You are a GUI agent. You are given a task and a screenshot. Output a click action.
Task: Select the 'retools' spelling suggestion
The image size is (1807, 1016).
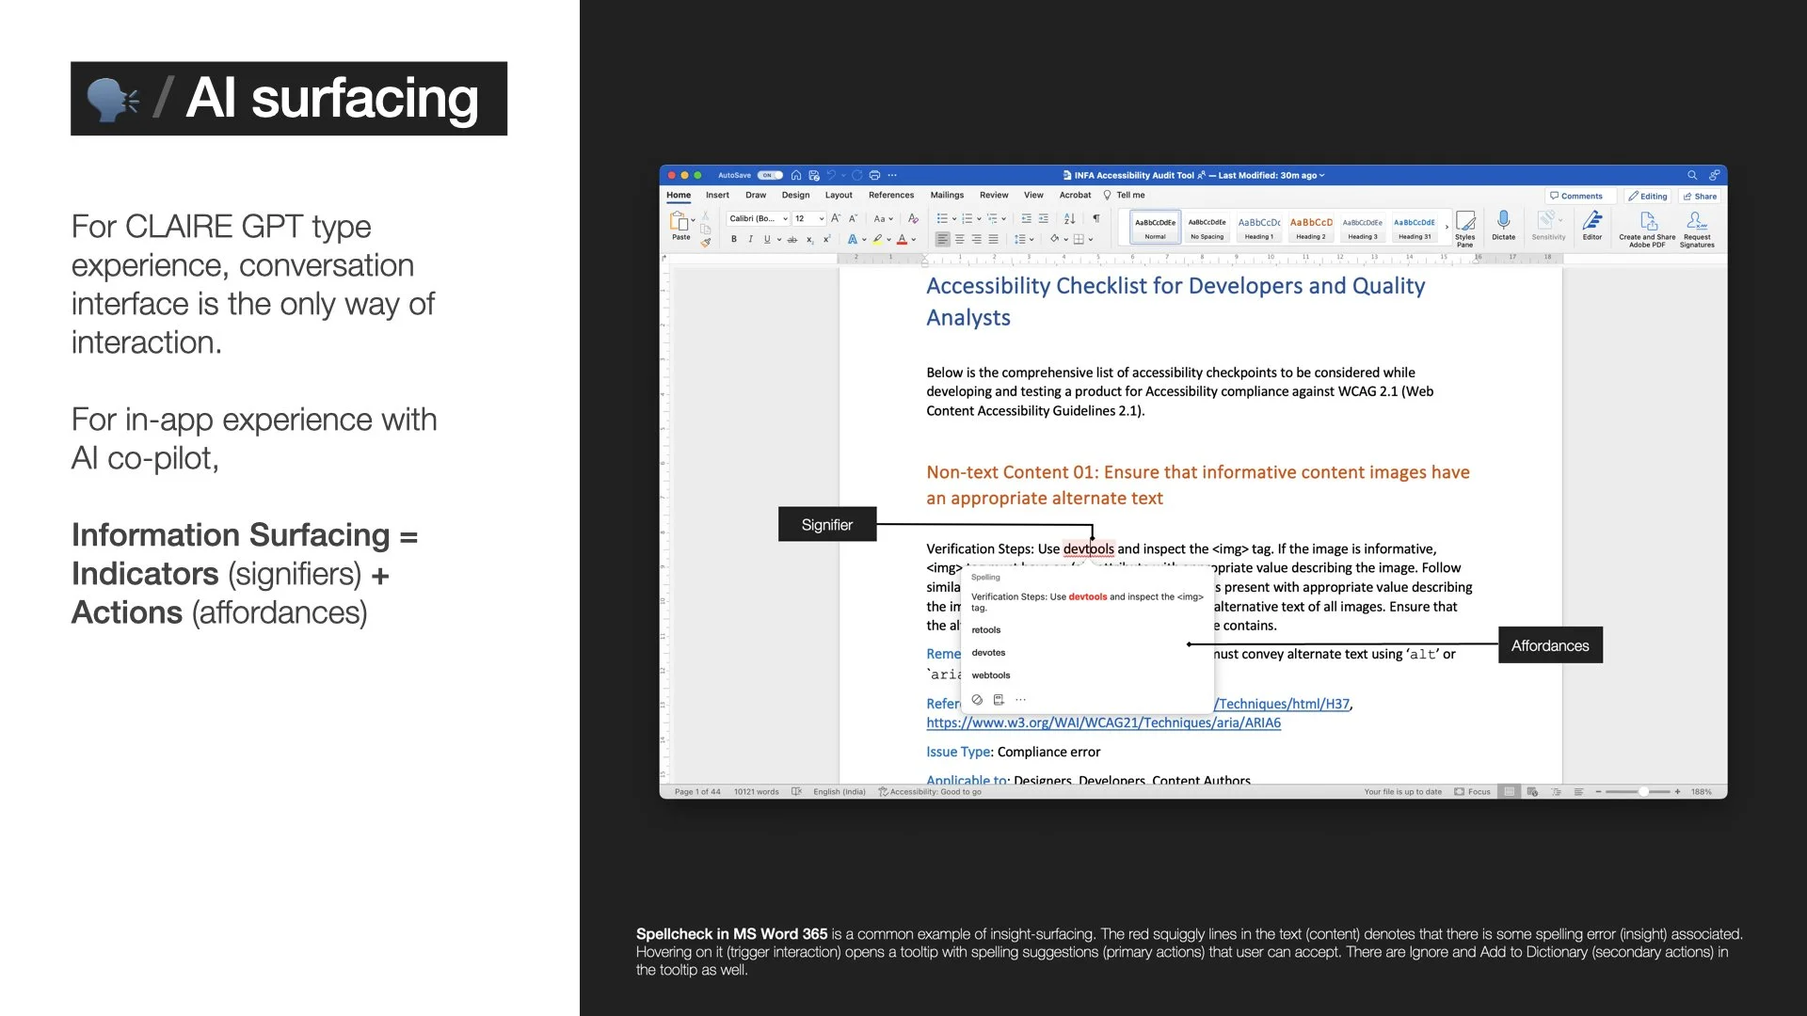(x=985, y=630)
